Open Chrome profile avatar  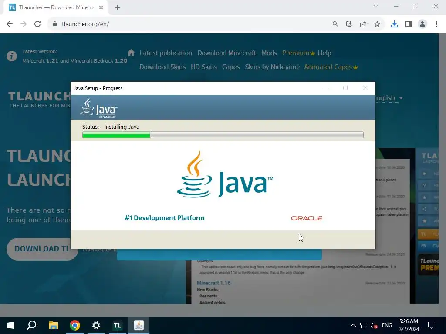point(422,24)
